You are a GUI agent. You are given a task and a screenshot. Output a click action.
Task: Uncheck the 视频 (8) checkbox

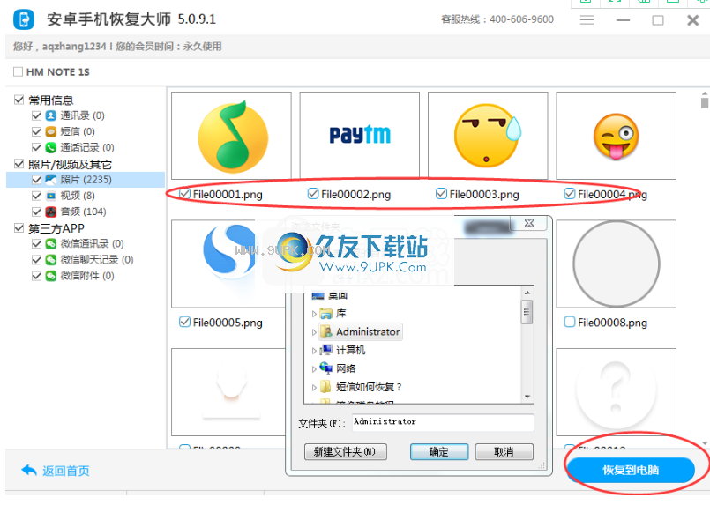[x=37, y=196]
